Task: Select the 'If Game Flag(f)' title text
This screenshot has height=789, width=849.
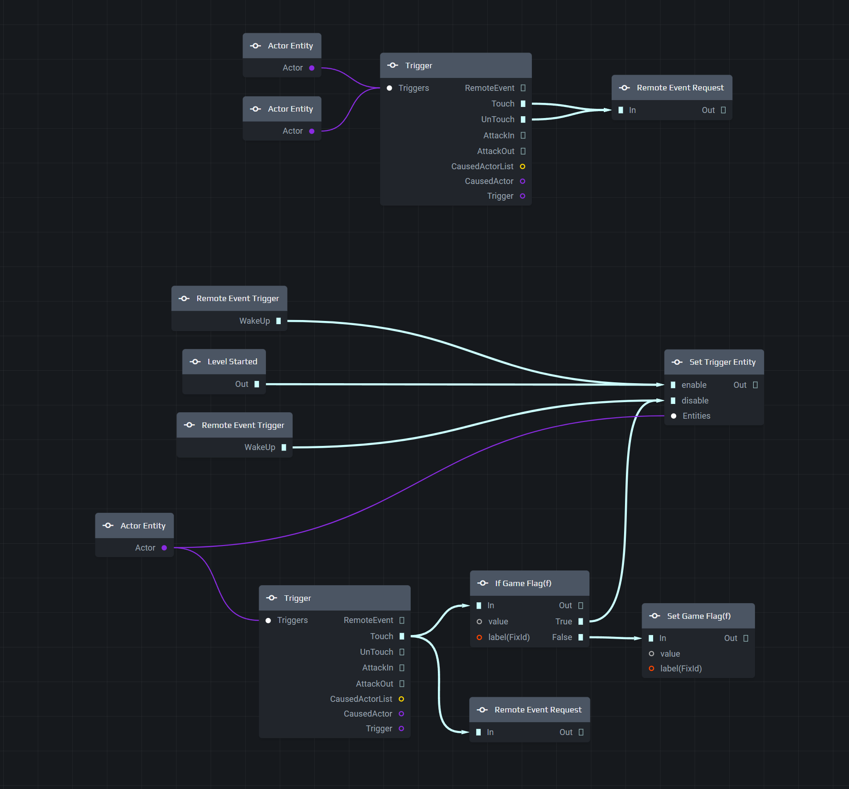Action: click(x=523, y=583)
